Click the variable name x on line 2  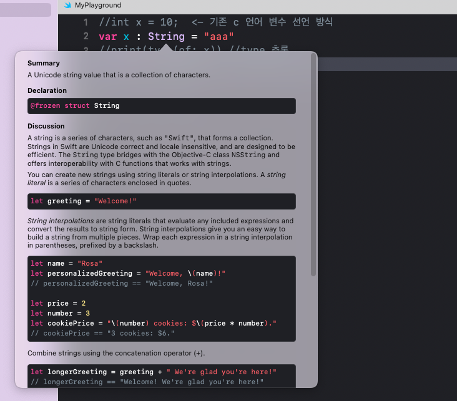pyautogui.click(x=126, y=37)
